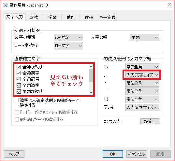
Task: Close the 動作環境 dialog
Action: pos(169,5)
